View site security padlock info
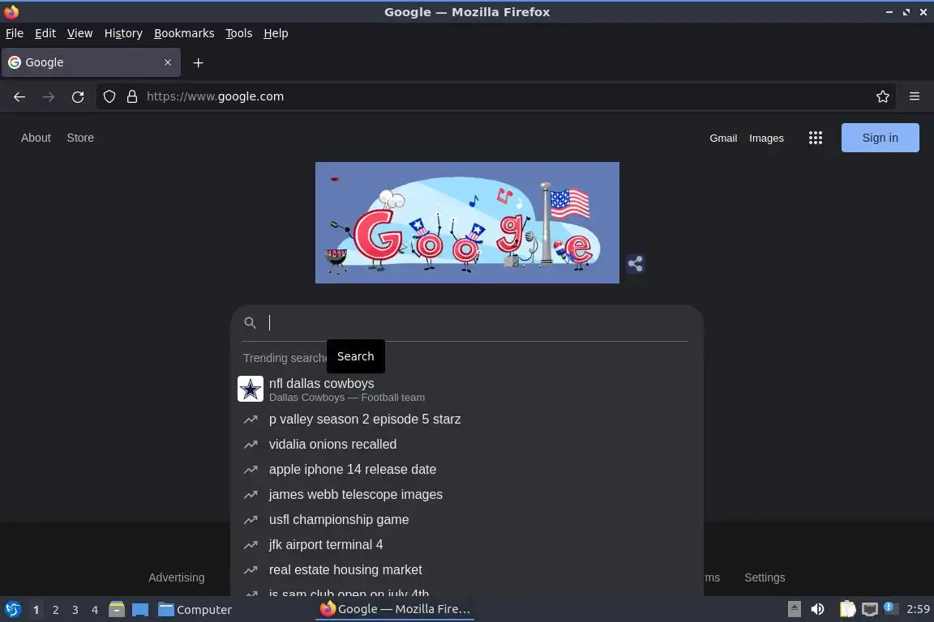The height and width of the screenshot is (622, 934). pos(132,96)
